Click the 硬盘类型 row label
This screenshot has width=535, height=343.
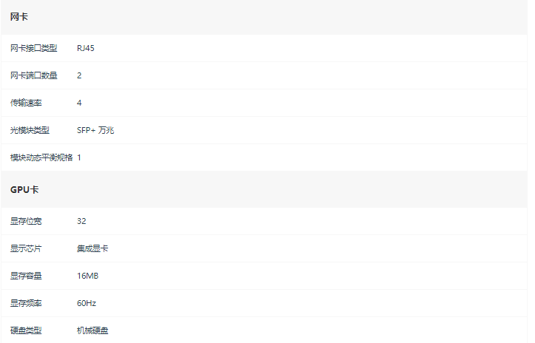[26, 330]
